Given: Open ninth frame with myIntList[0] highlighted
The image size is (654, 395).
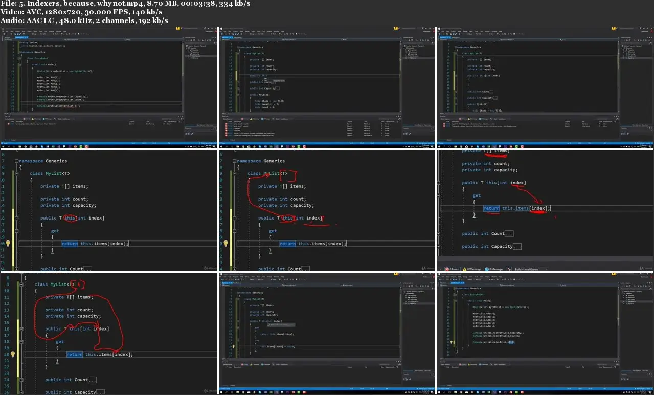Looking at the screenshot, I should tap(545, 333).
